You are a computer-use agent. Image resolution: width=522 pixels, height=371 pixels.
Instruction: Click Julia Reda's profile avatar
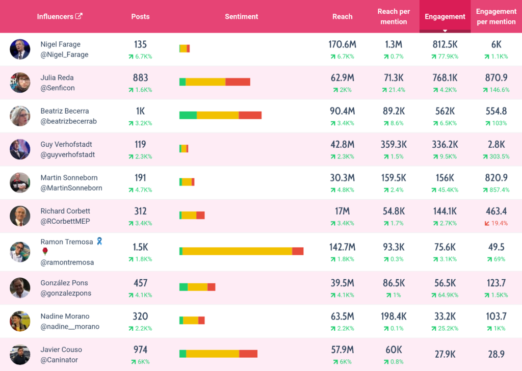(20, 83)
